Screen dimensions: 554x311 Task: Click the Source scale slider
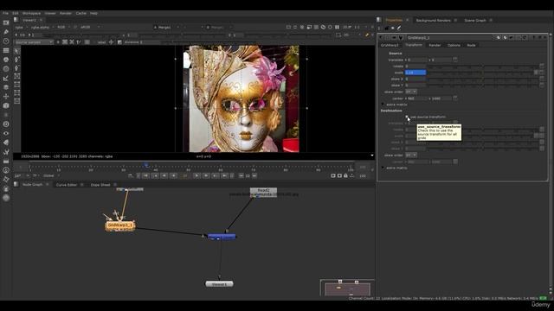[480, 73]
